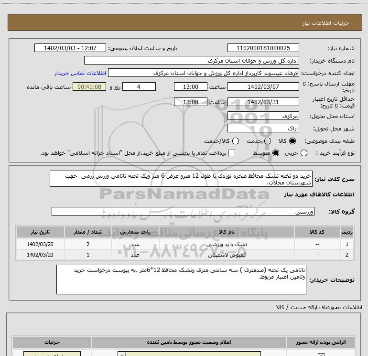This screenshot has width=368, height=356.
Task: Click the buyer organization name field
Action: [192, 61]
